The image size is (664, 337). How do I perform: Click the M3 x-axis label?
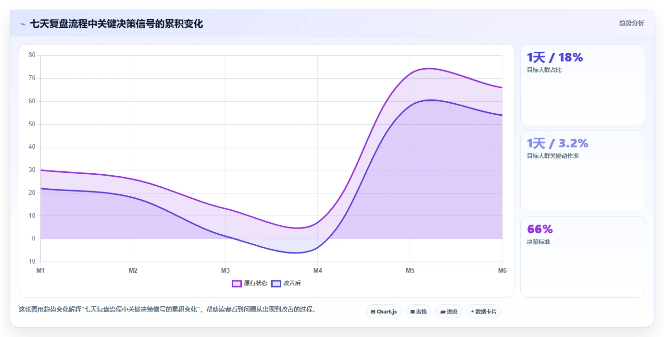click(226, 271)
